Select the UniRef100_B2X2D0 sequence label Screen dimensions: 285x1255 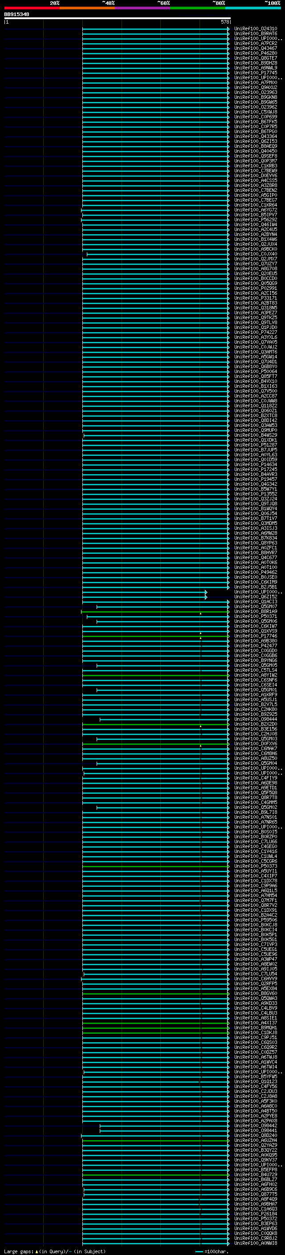(x=256, y=724)
